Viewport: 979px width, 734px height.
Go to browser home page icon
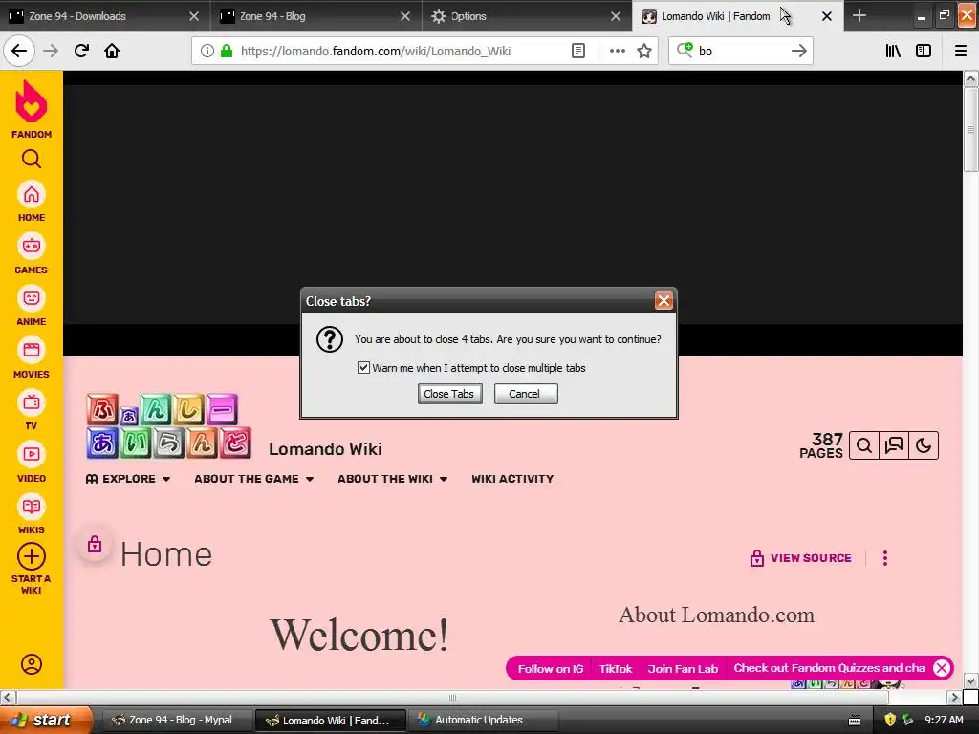[x=112, y=51]
